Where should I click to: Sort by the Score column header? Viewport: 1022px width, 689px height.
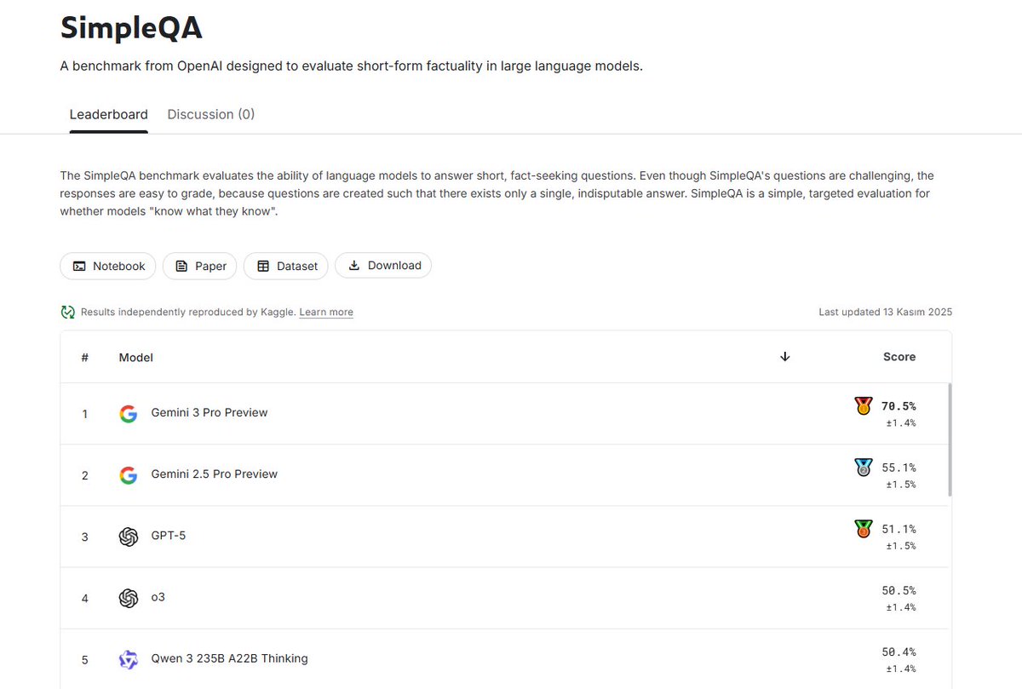tap(899, 357)
